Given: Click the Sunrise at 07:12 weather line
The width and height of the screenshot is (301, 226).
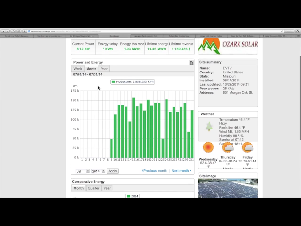Looking at the screenshot, I should tap(231, 140).
